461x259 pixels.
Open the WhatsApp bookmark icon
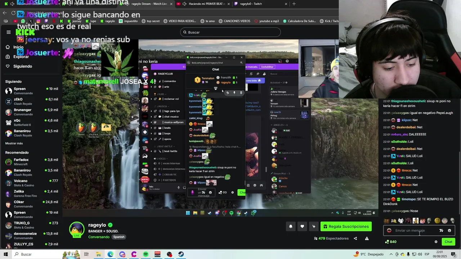tap(23, 21)
